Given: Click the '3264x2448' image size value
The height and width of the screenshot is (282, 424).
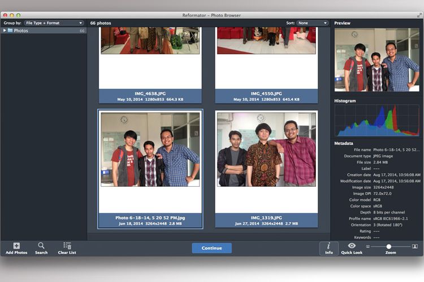Looking at the screenshot, I should point(383,187).
